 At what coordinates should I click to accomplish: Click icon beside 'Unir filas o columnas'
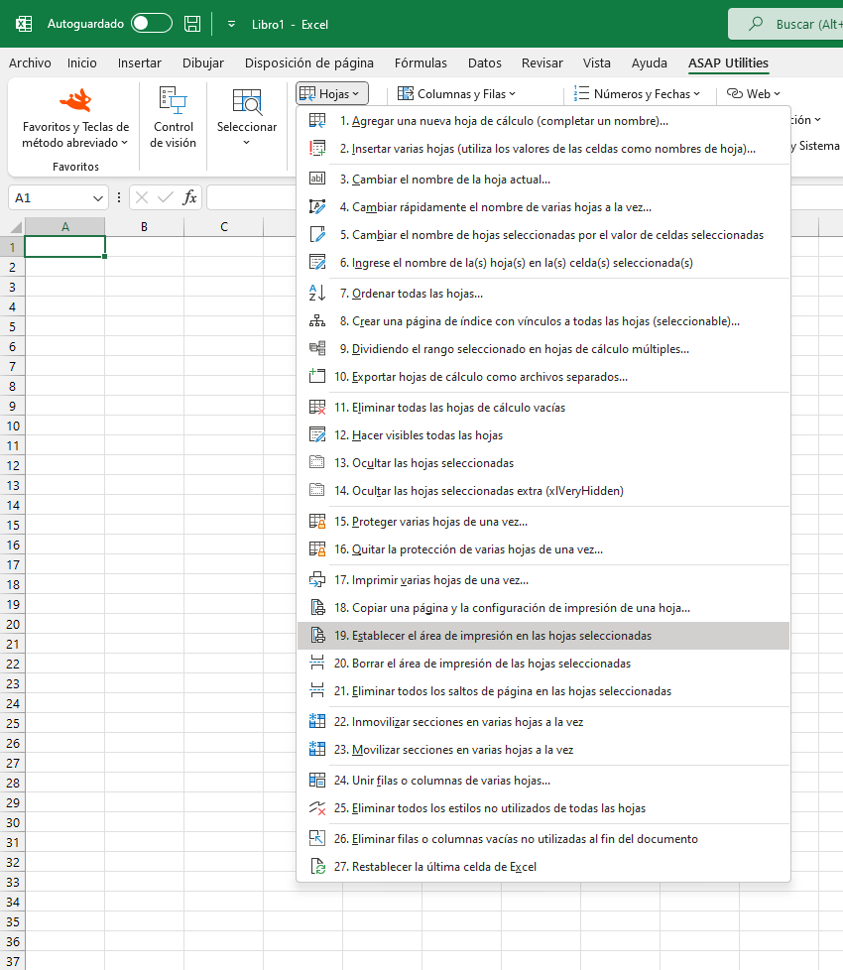[317, 781]
